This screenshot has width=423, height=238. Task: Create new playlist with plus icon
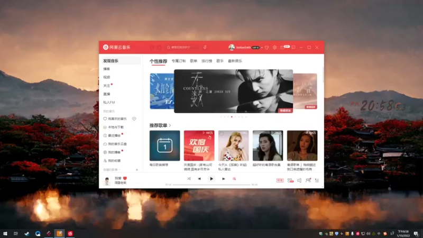[137, 170]
